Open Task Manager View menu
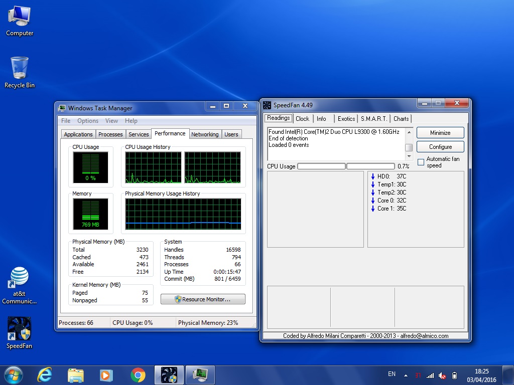Viewport: 514px width, 385px height. [111, 121]
